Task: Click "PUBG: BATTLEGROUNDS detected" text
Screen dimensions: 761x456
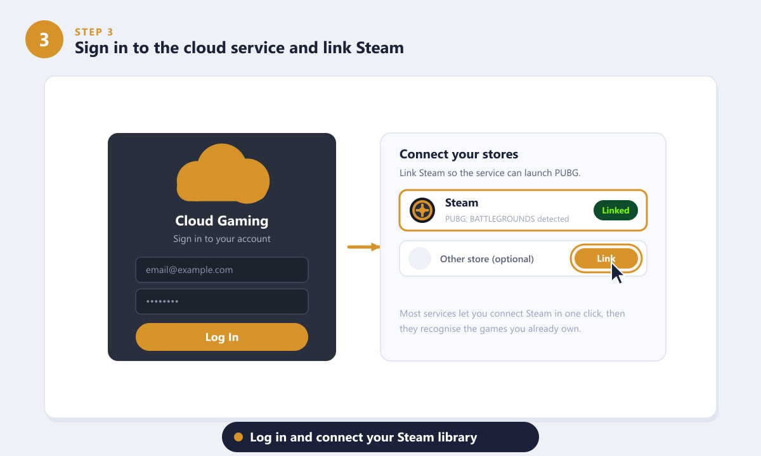Action: point(507,218)
